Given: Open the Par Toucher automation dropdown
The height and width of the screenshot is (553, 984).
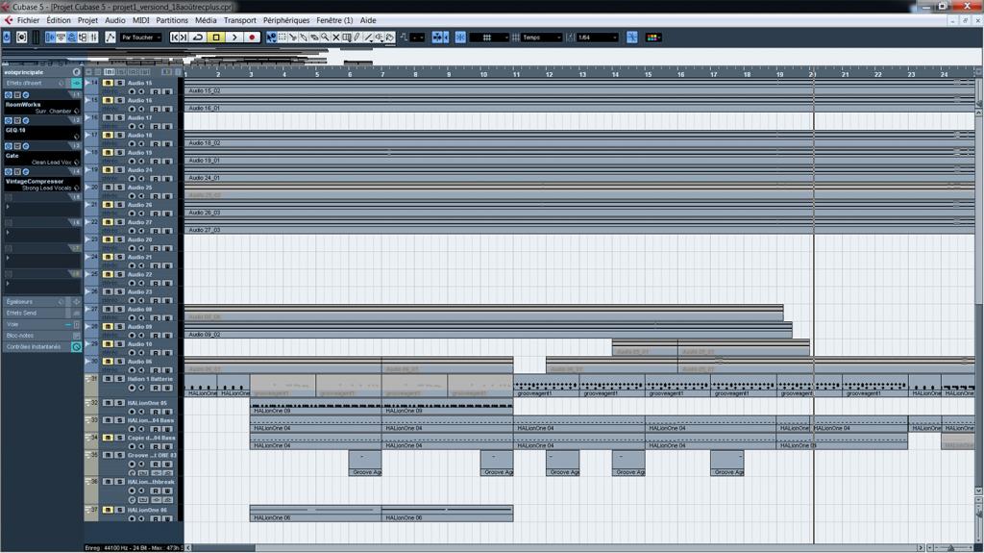Looking at the screenshot, I should 140,38.
